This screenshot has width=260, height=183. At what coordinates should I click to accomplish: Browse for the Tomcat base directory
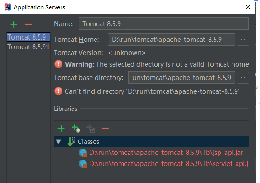tap(243, 78)
